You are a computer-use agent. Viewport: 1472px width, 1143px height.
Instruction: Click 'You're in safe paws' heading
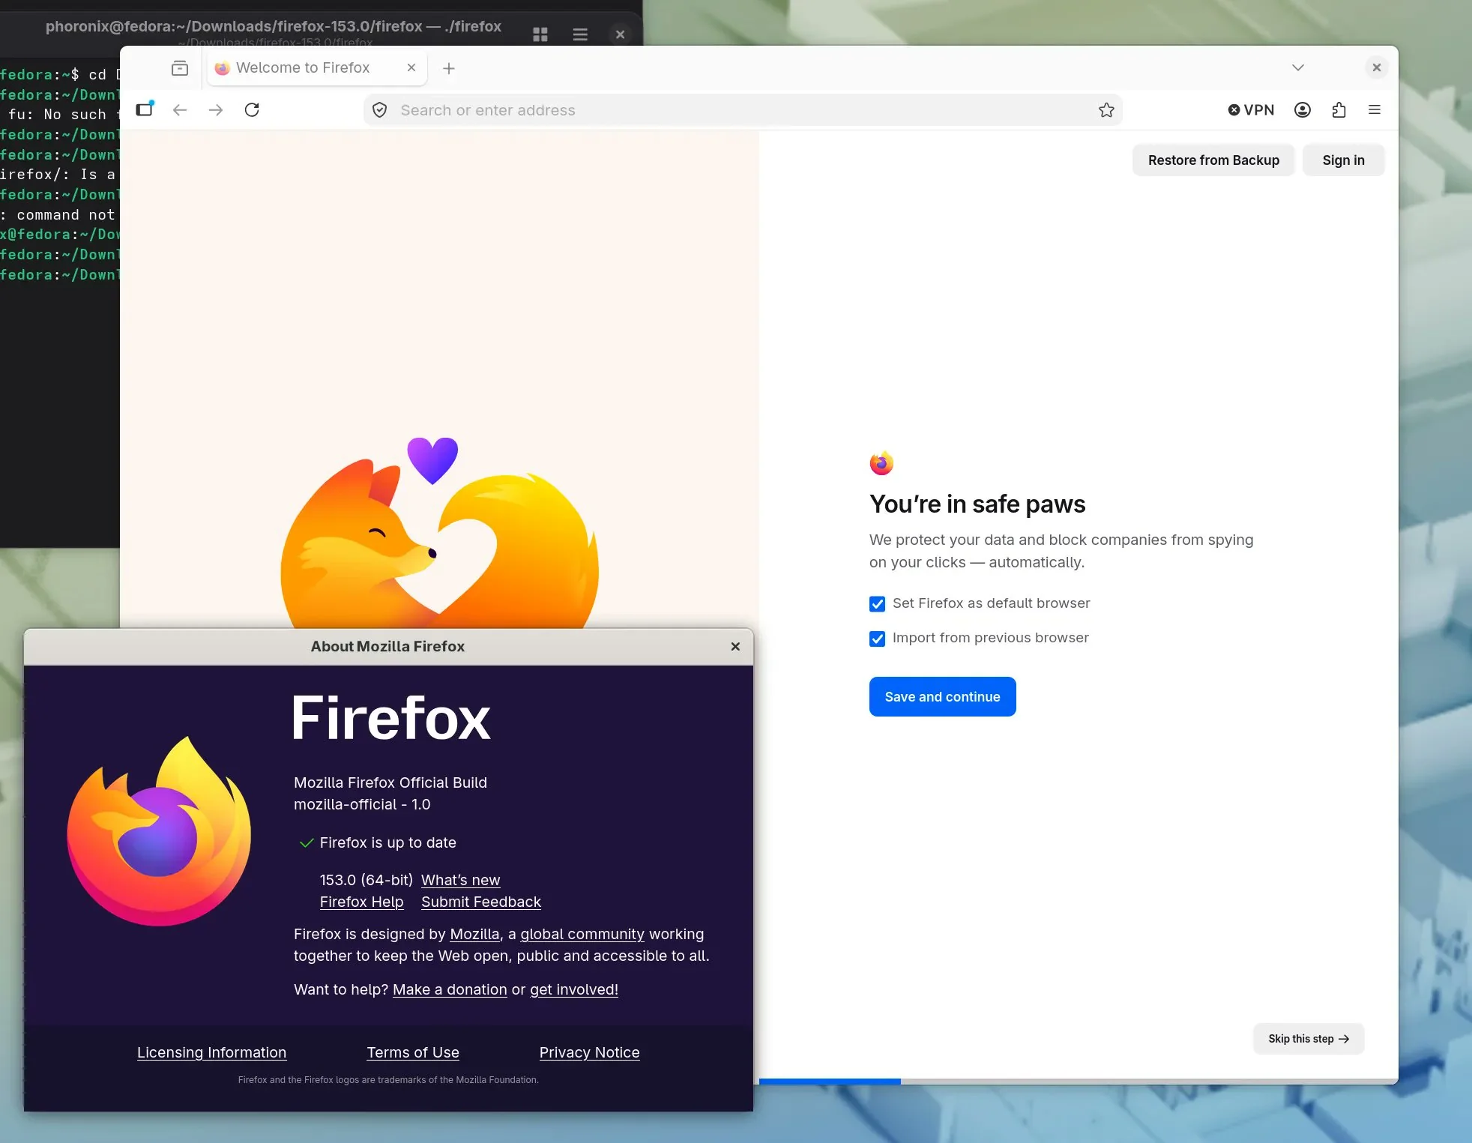click(977, 504)
